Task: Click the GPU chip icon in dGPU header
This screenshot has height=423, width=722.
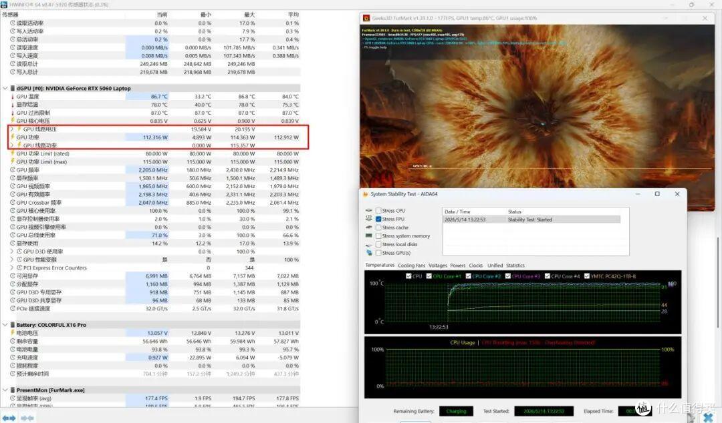Action: coord(13,88)
